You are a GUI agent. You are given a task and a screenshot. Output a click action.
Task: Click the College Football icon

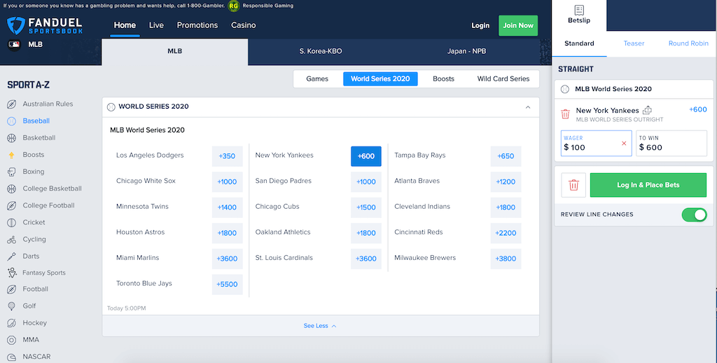(x=12, y=205)
